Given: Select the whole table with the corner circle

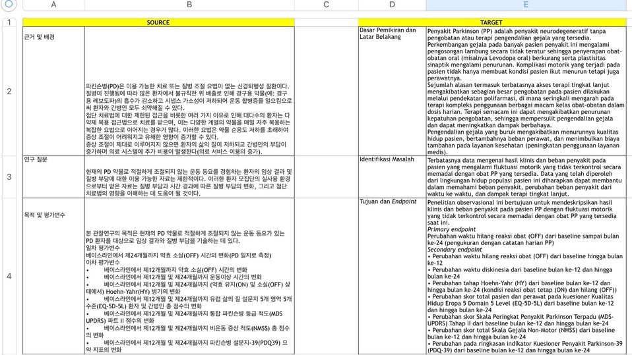Looking at the screenshot, I should point(9,4).
